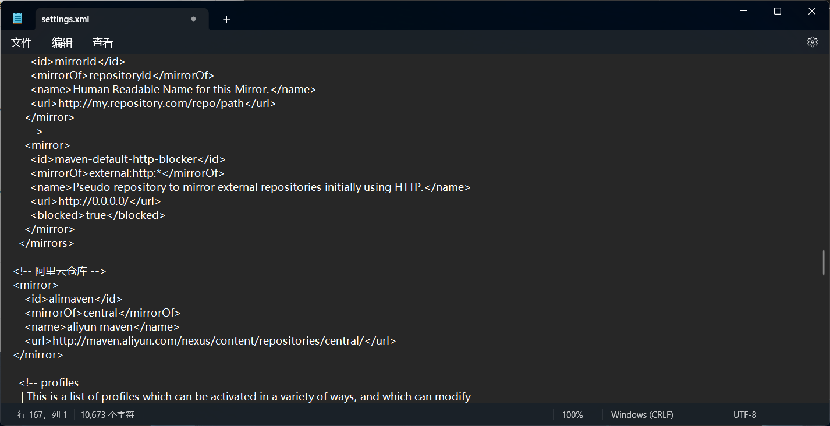The width and height of the screenshot is (830, 426).
Task: Click the Notepad app icon
Action: coord(18,19)
